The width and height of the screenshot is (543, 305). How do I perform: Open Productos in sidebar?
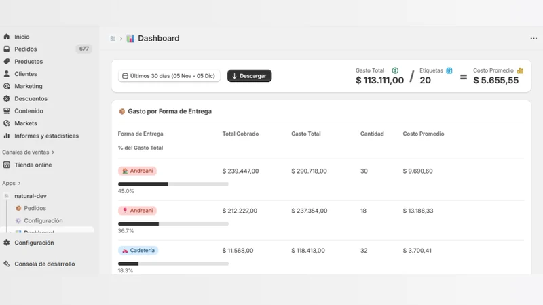coord(29,61)
